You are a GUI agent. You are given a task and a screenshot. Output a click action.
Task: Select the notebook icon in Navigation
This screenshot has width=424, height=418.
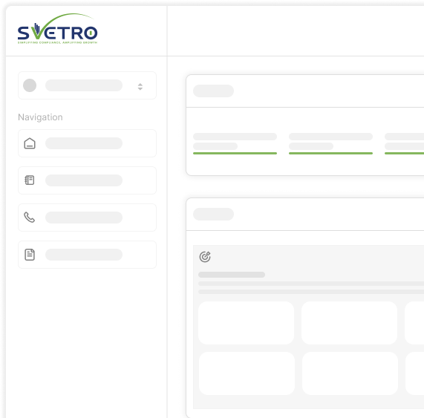[30, 180]
